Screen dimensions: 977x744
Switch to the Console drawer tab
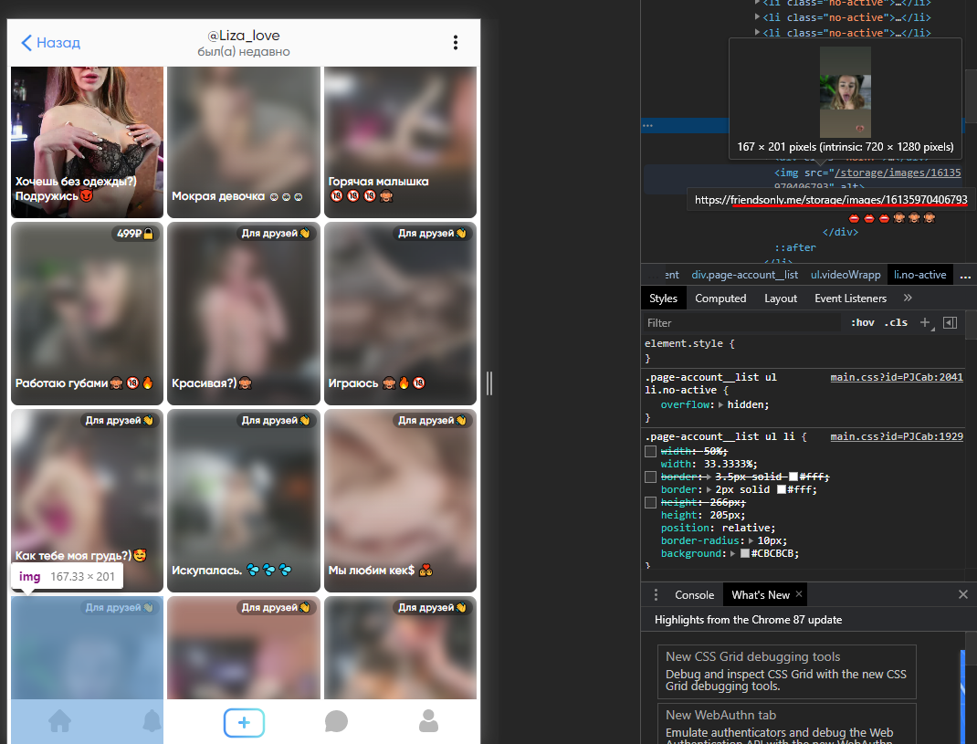pyautogui.click(x=694, y=594)
